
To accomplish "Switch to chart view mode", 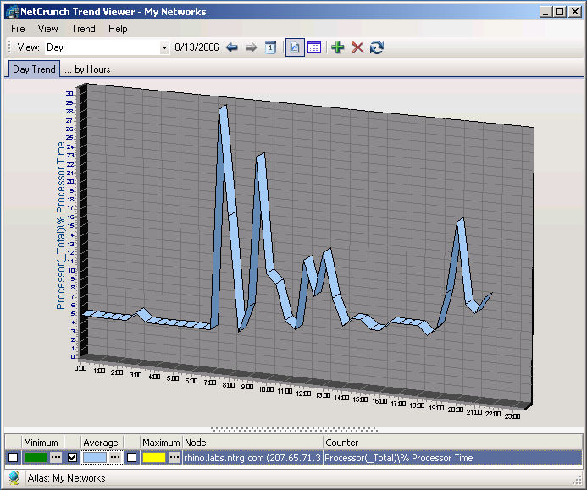I will point(295,47).
